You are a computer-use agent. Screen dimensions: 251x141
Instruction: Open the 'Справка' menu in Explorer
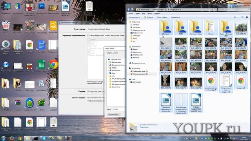click(157, 14)
